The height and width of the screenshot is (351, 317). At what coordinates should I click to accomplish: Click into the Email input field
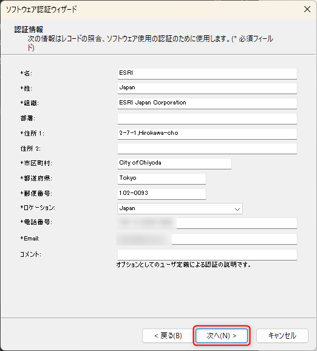(207, 239)
